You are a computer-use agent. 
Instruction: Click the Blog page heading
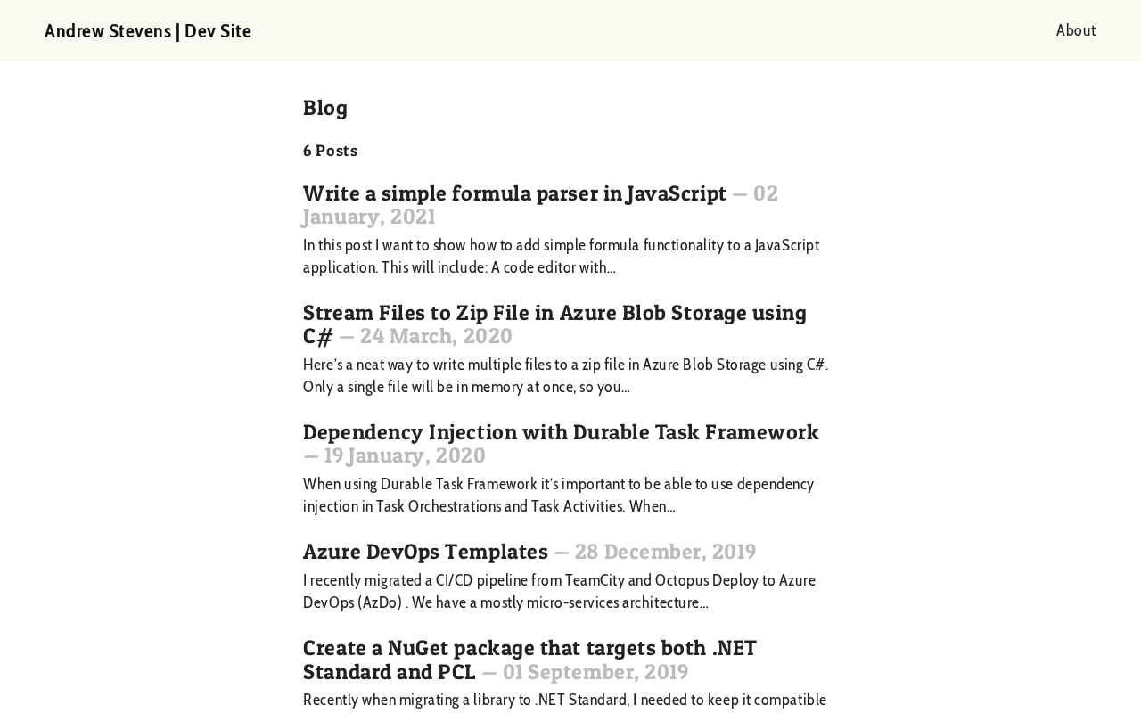click(325, 108)
